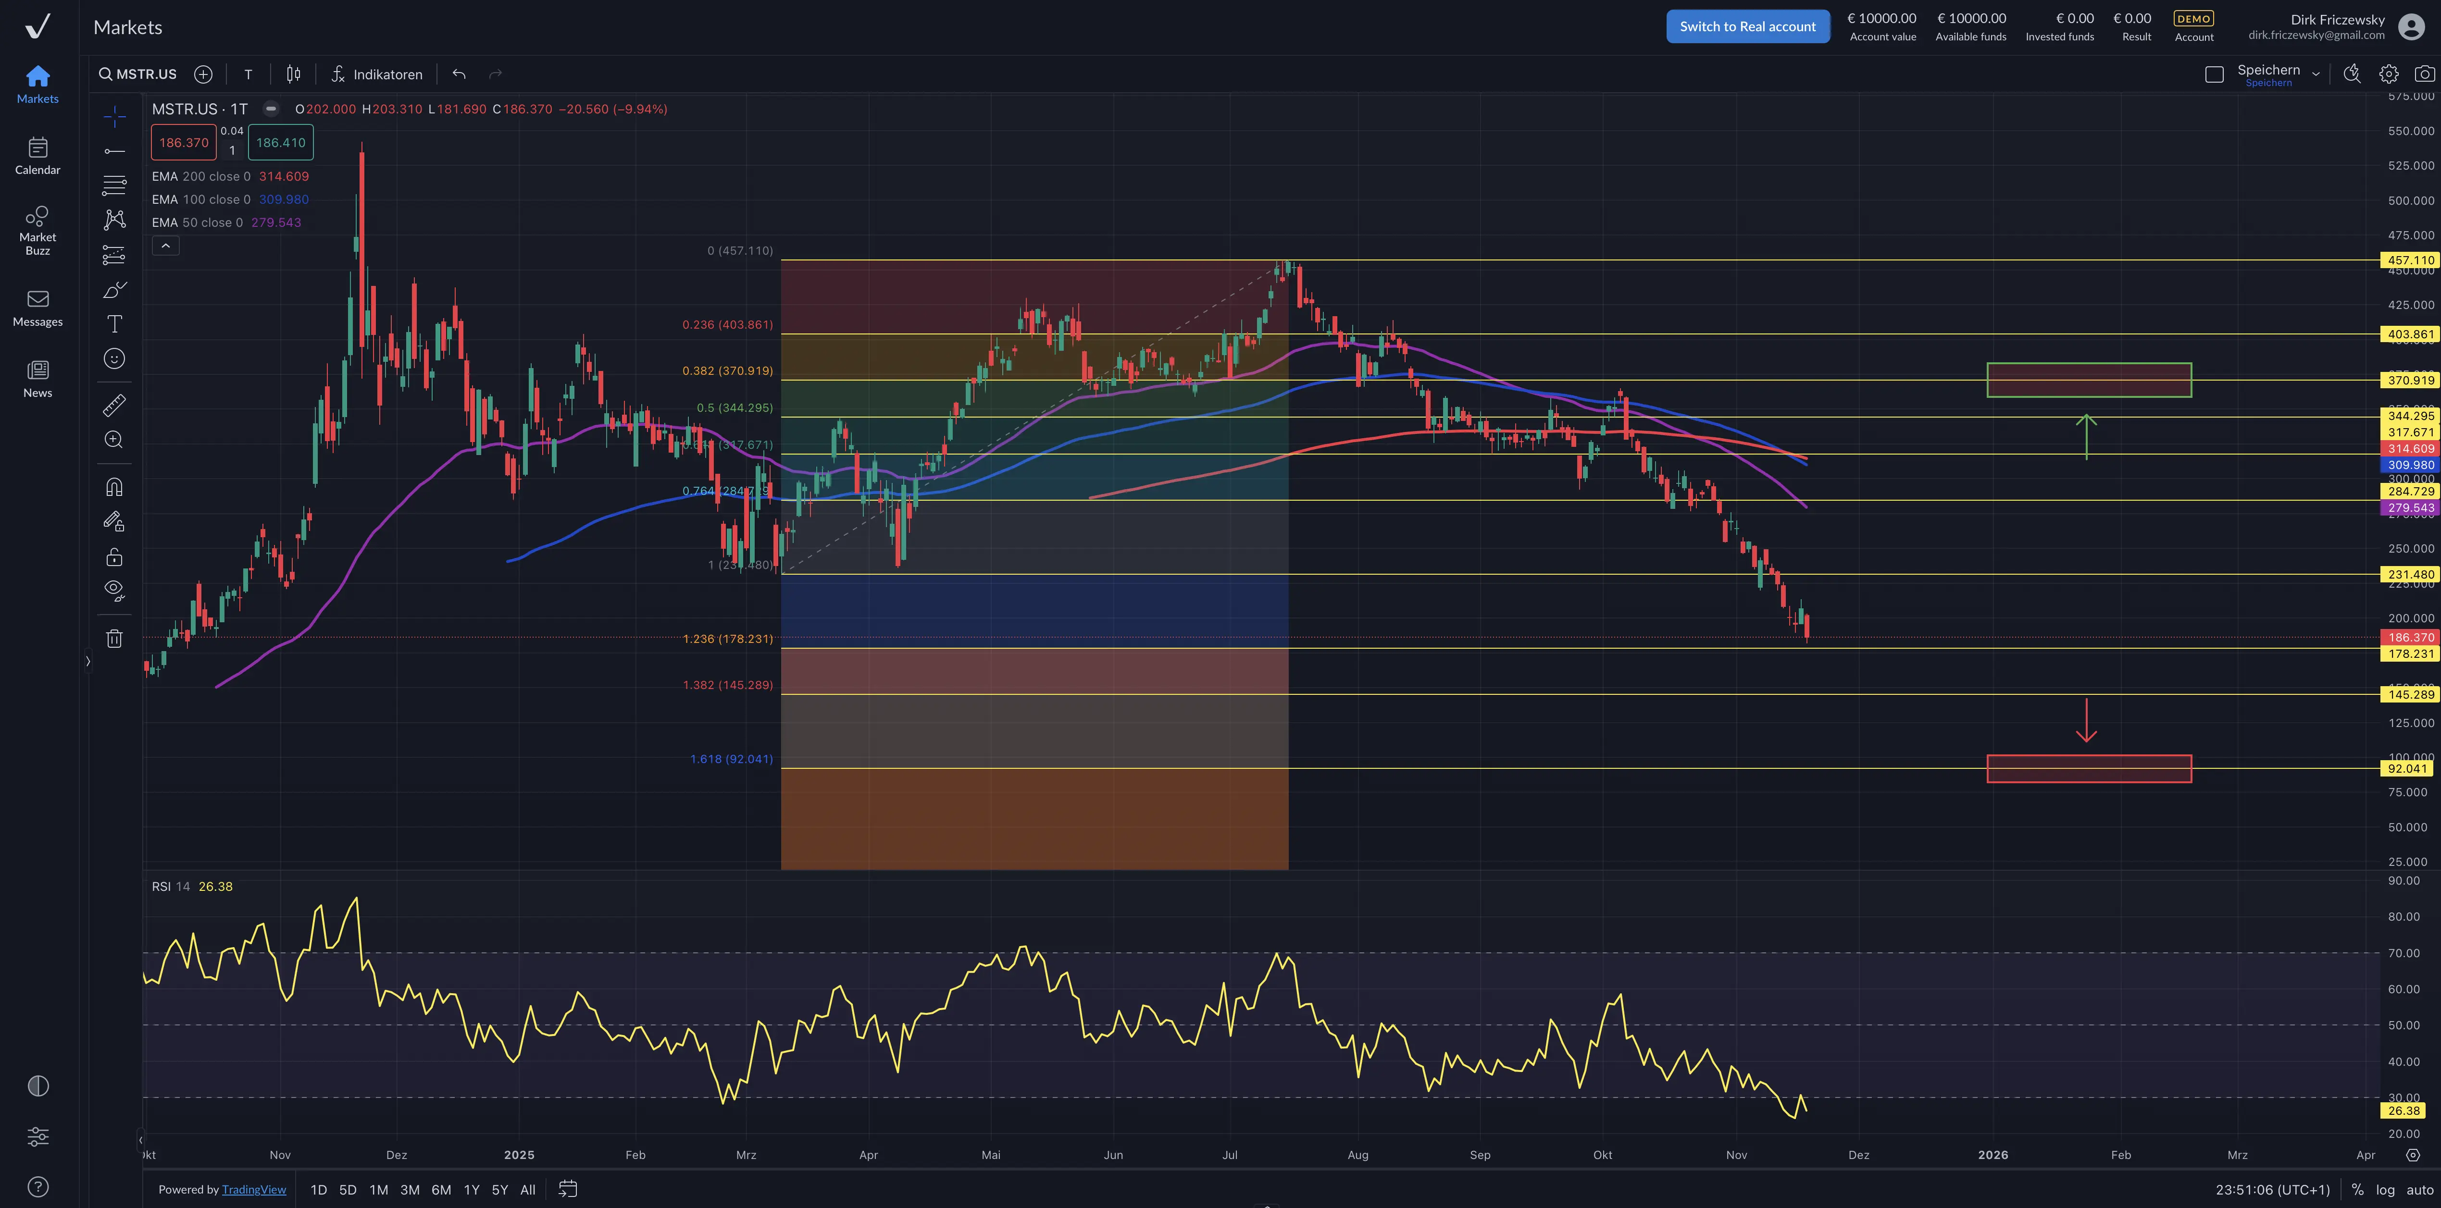The image size is (2441, 1208).
Task: Toggle auto scale at chart bottom
Action: coord(2419,1190)
